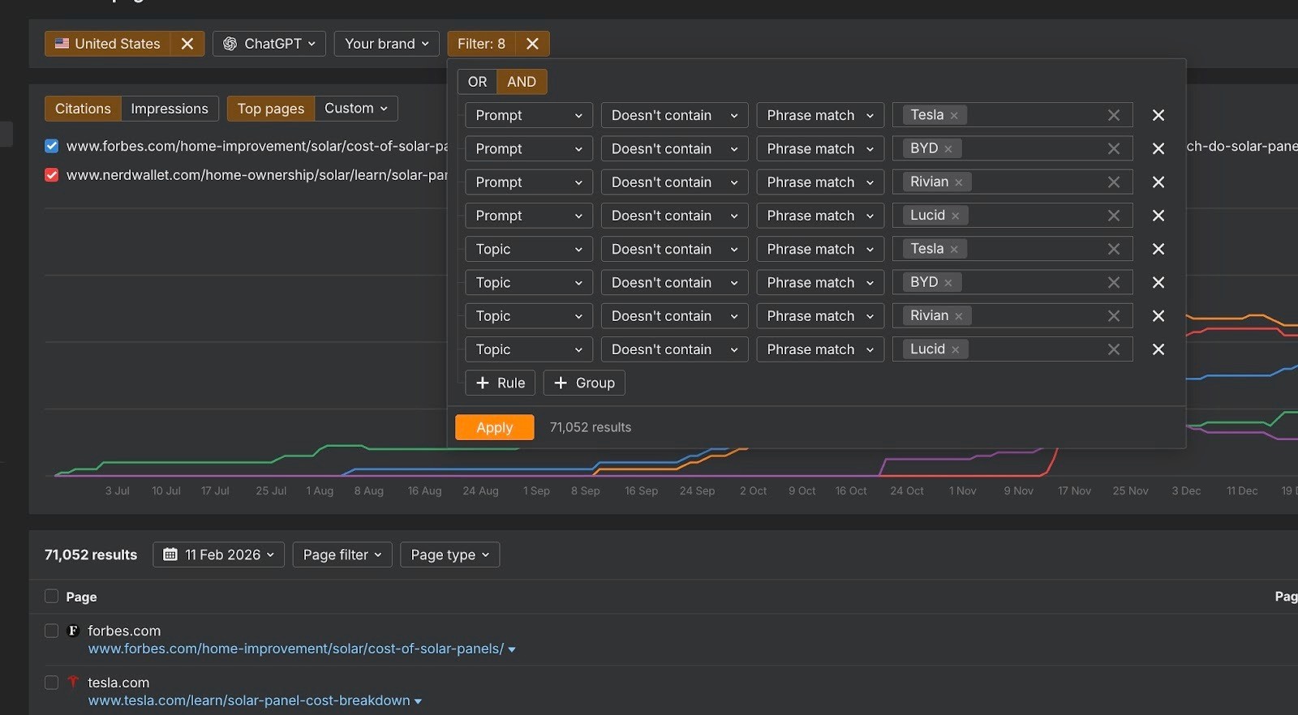Screen dimensions: 1298x715
Task: Open the Filter: 8 panel
Action: click(481, 44)
